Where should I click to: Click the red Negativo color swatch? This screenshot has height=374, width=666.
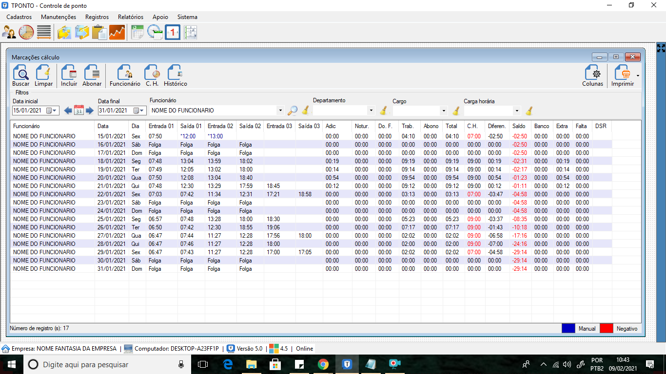(x=607, y=328)
